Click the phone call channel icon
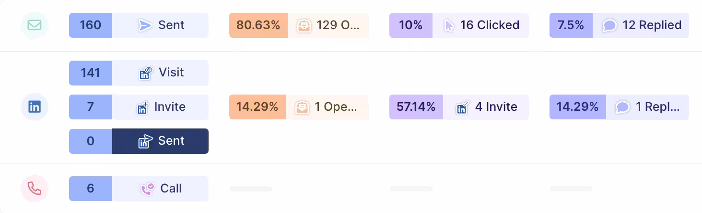 coord(35,189)
